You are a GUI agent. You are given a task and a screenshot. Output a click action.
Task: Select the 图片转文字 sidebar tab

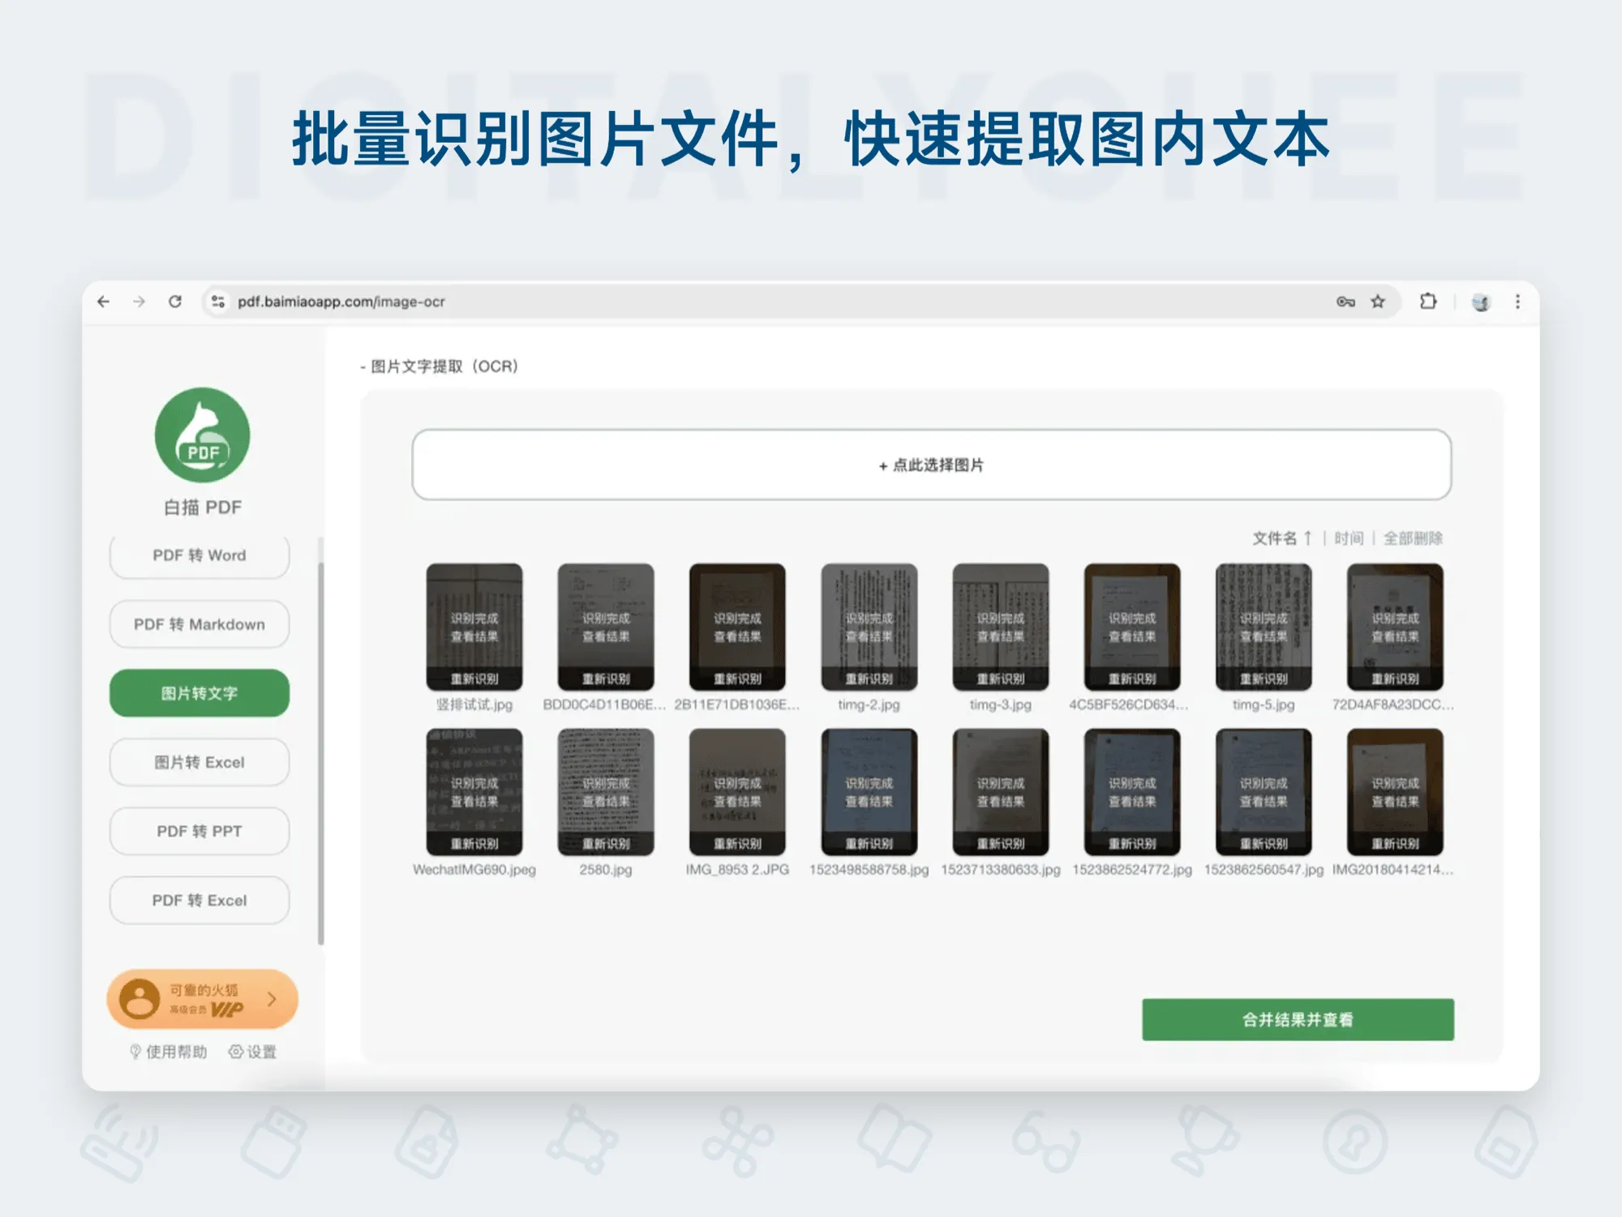pos(199,692)
